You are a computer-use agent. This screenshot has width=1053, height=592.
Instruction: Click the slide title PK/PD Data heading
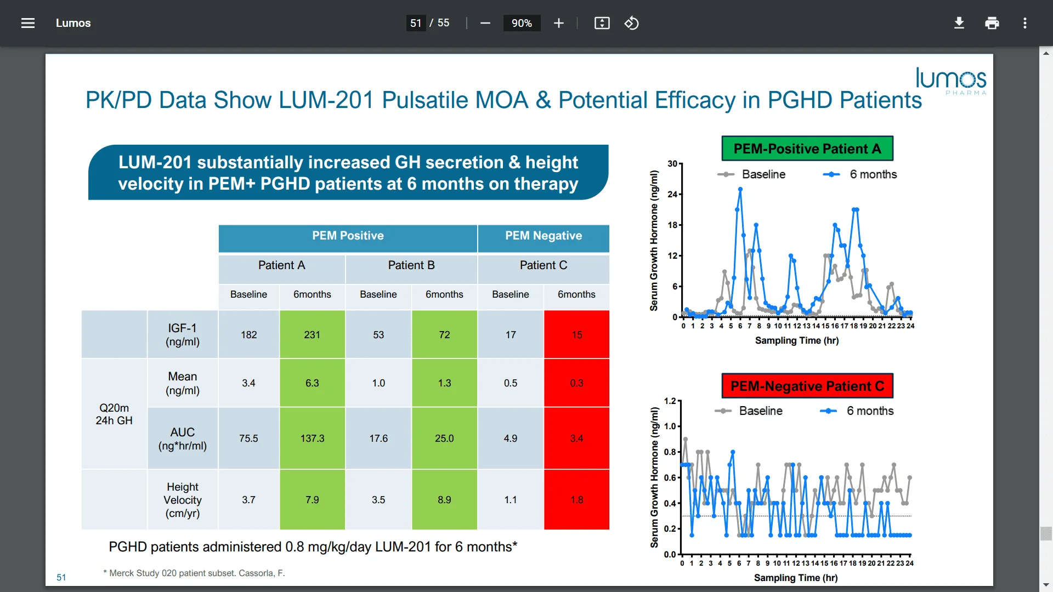[x=503, y=100]
